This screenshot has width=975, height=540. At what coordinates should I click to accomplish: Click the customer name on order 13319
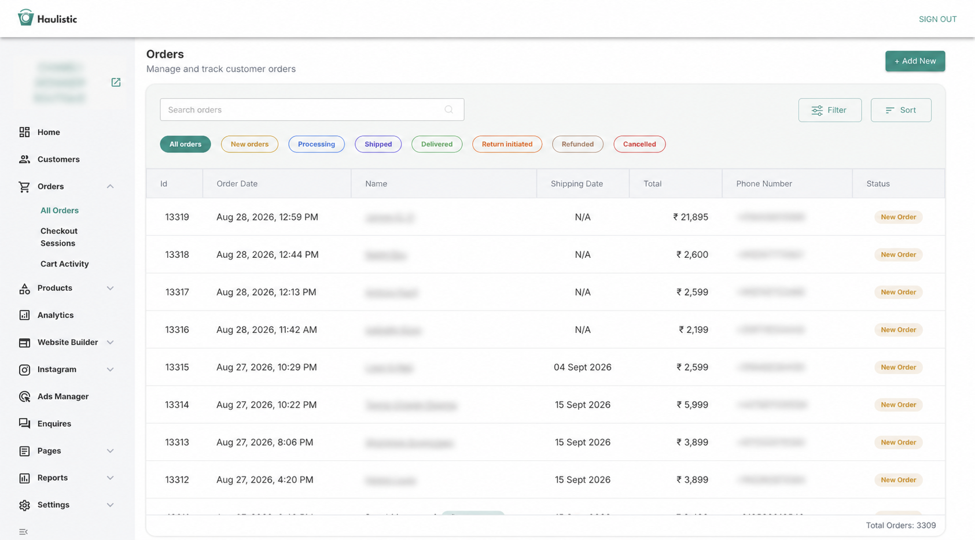[389, 217]
